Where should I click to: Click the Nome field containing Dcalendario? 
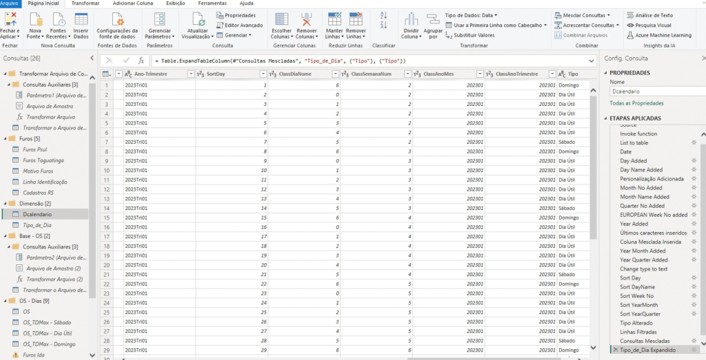click(658, 91)
